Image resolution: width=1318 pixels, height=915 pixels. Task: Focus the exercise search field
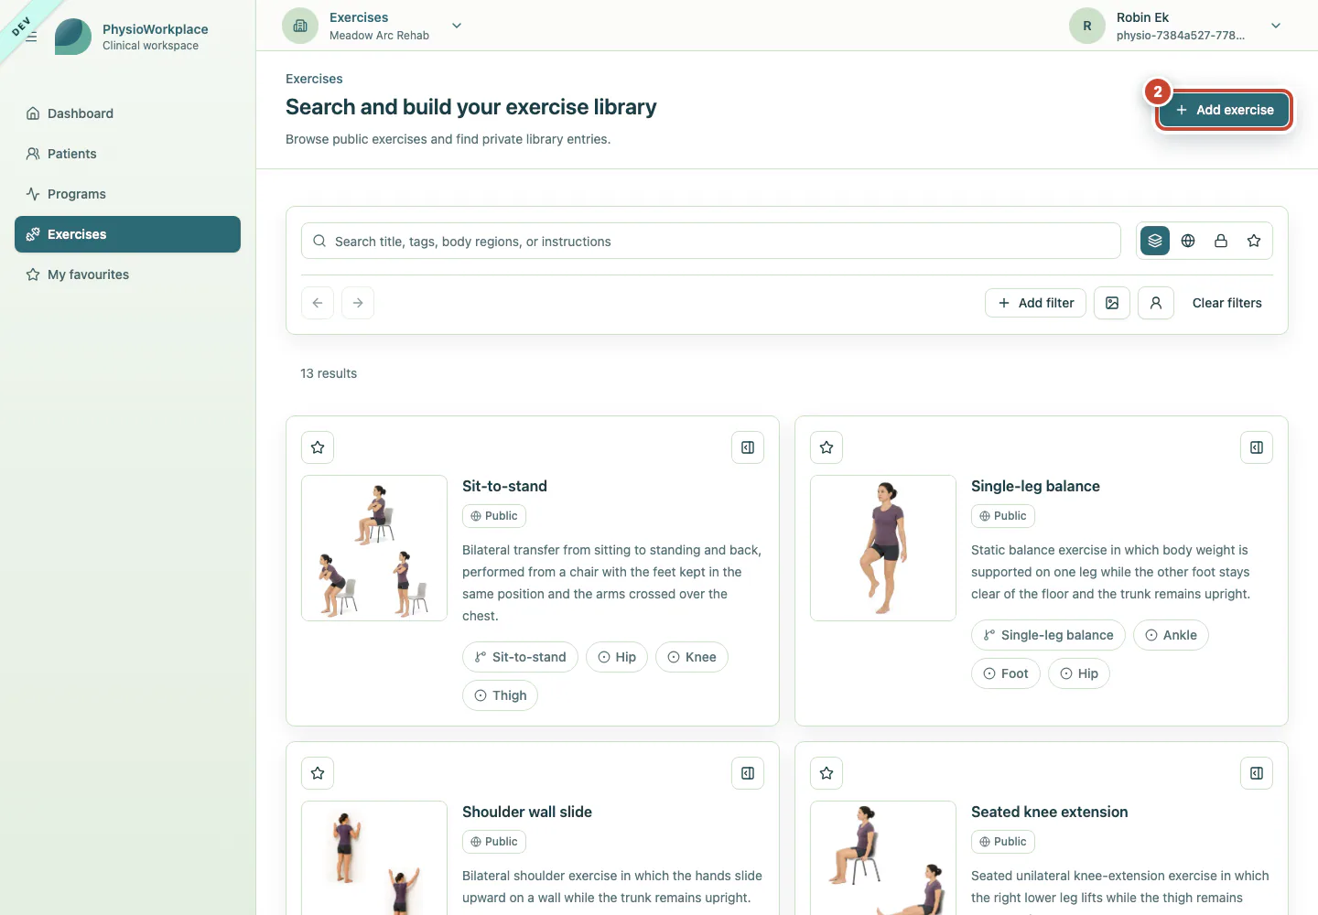[x=711, y=241]
